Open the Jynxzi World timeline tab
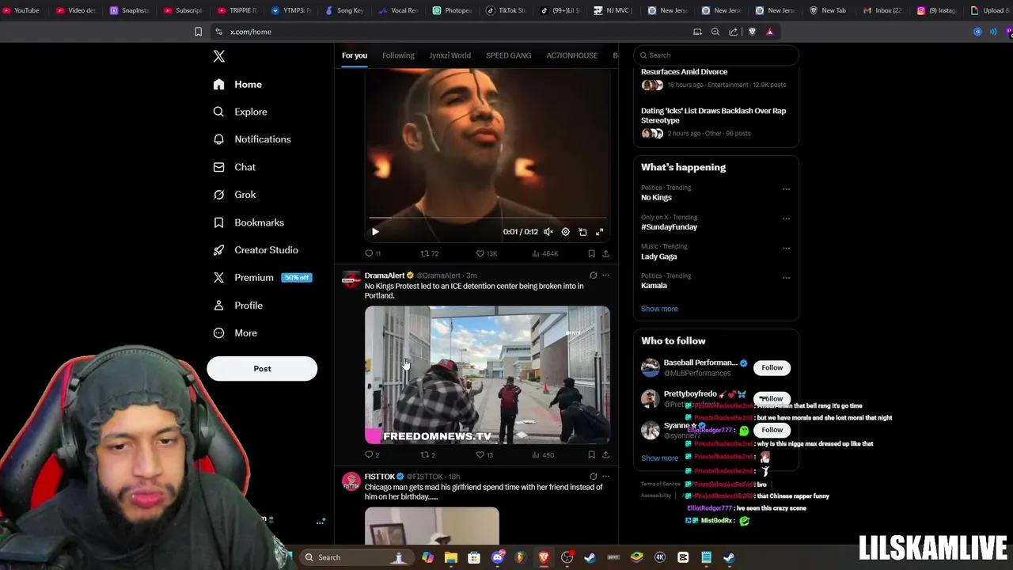Image resolution: width=1013 pixels, height=570 pixels. pos(450,55)
